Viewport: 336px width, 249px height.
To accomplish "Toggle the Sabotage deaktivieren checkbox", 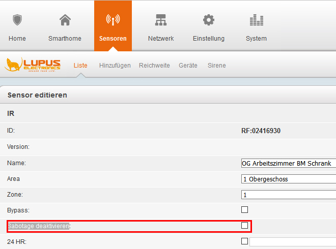I will tap(244, 225).
